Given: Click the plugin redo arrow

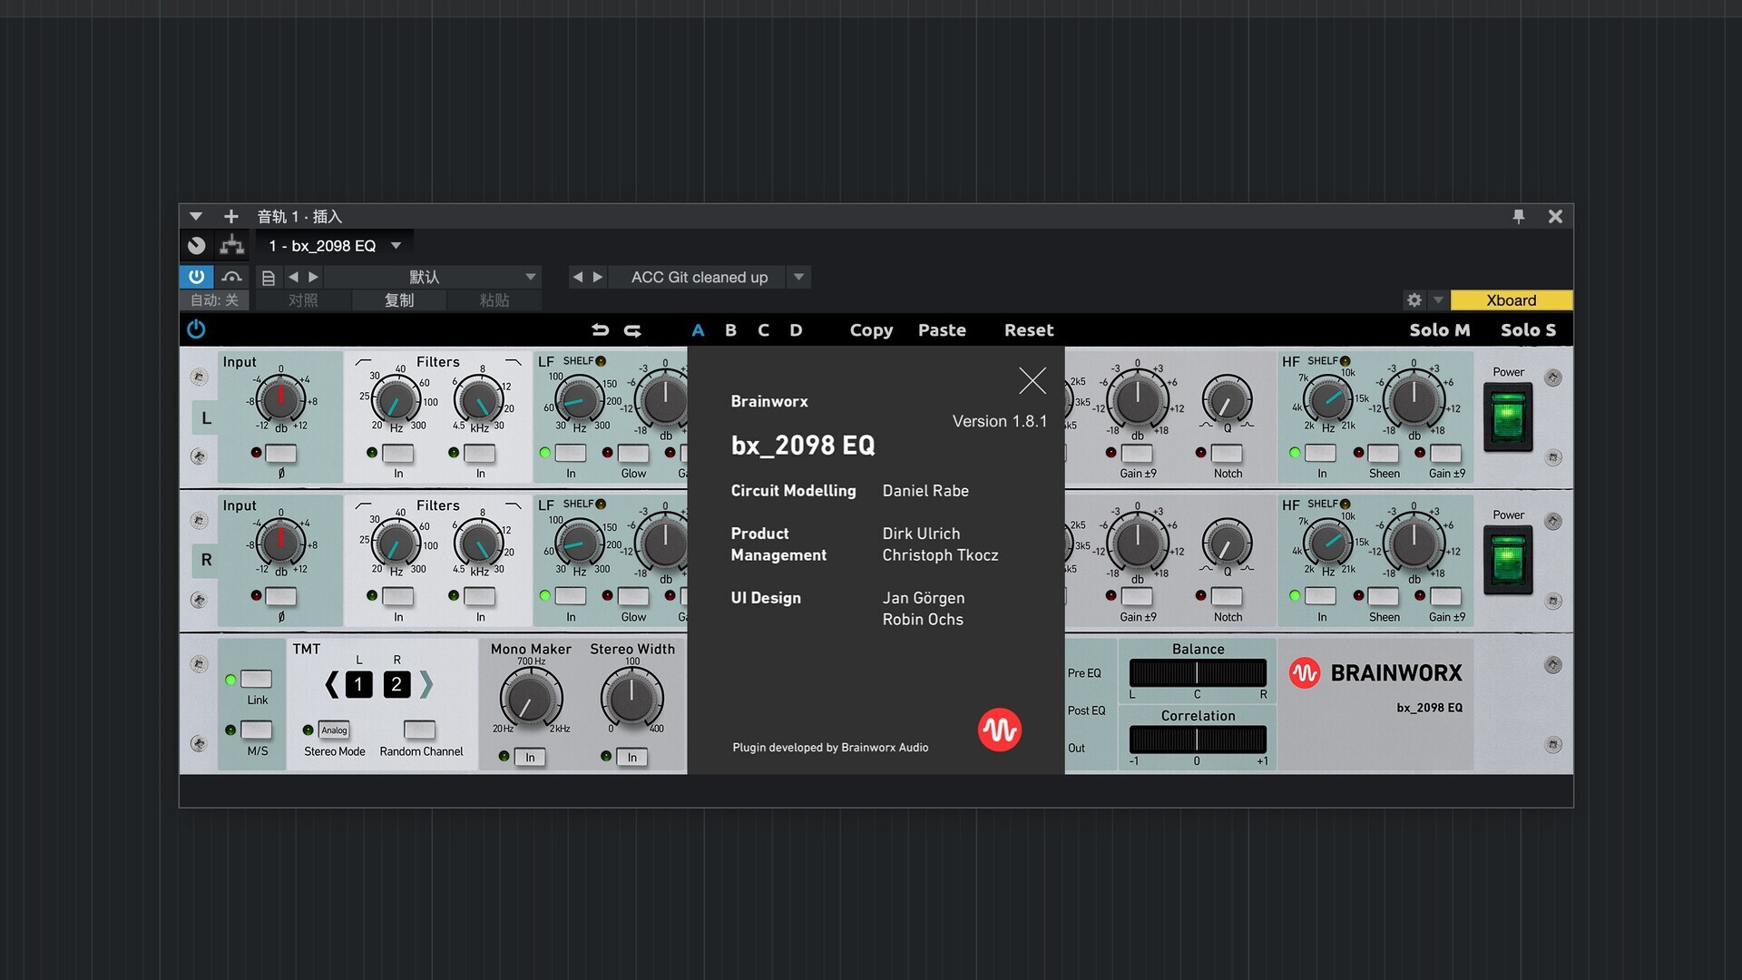Looking at the screenshot, I should pos(632,330).
